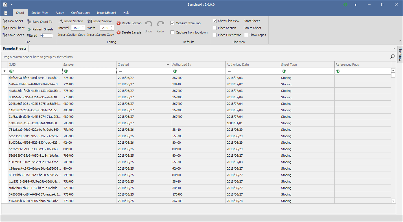Image resolution: width=403 pixels, height=222 pixels.
Task: Click the red Delete Sample icon
Action: 119,32
